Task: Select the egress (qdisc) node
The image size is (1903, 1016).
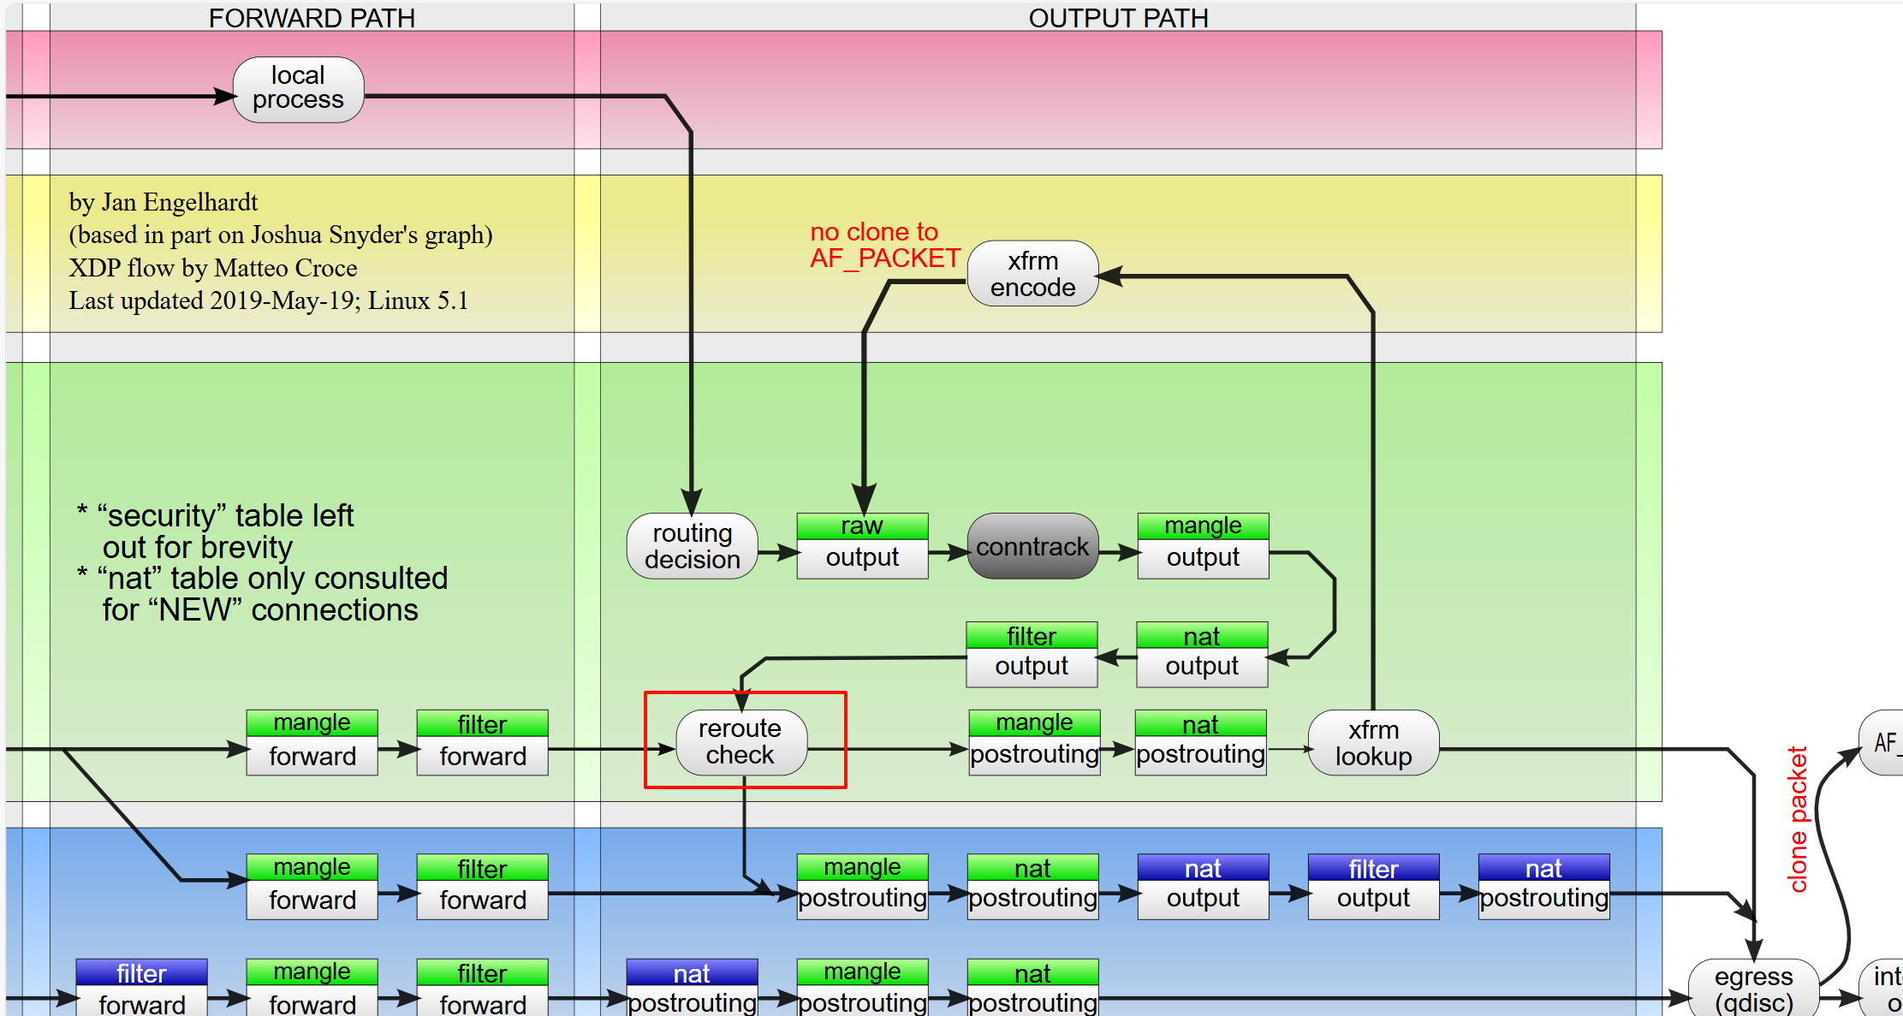Action: 1753,989
